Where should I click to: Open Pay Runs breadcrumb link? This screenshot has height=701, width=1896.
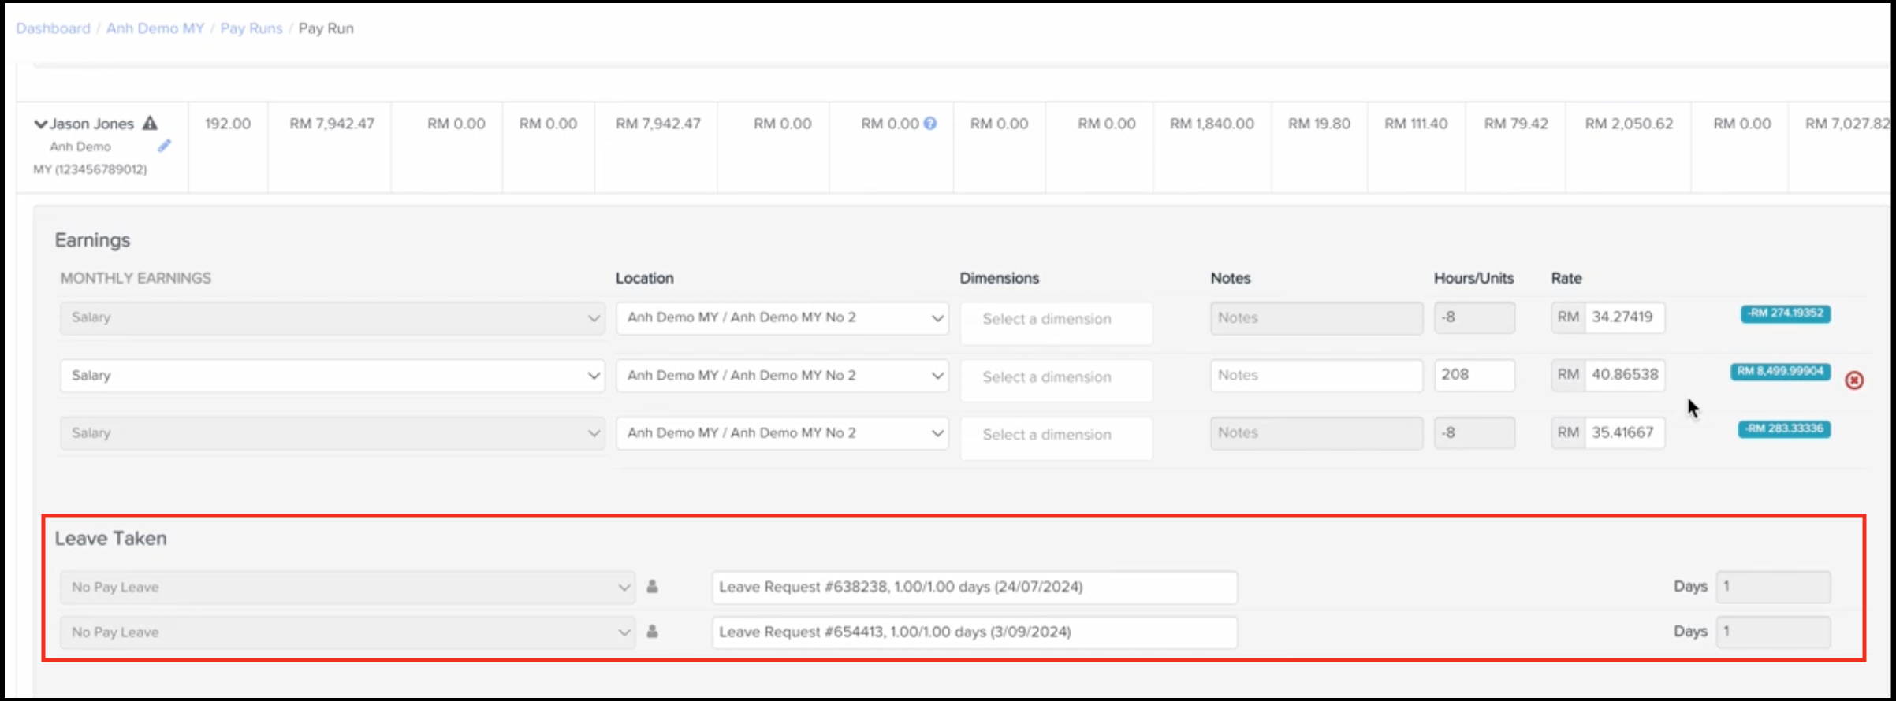point(251,28)
